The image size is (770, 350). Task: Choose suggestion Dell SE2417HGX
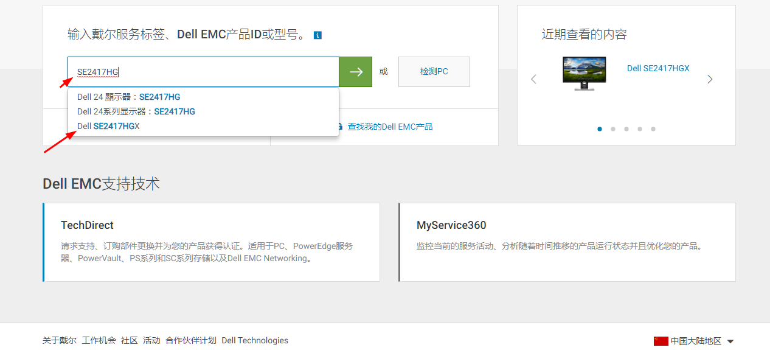coord(203,126)
